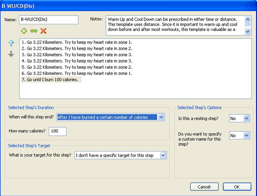Open the 'When will this step end?' dropdown
Screen dimensions: 257x196
(111, 117)
